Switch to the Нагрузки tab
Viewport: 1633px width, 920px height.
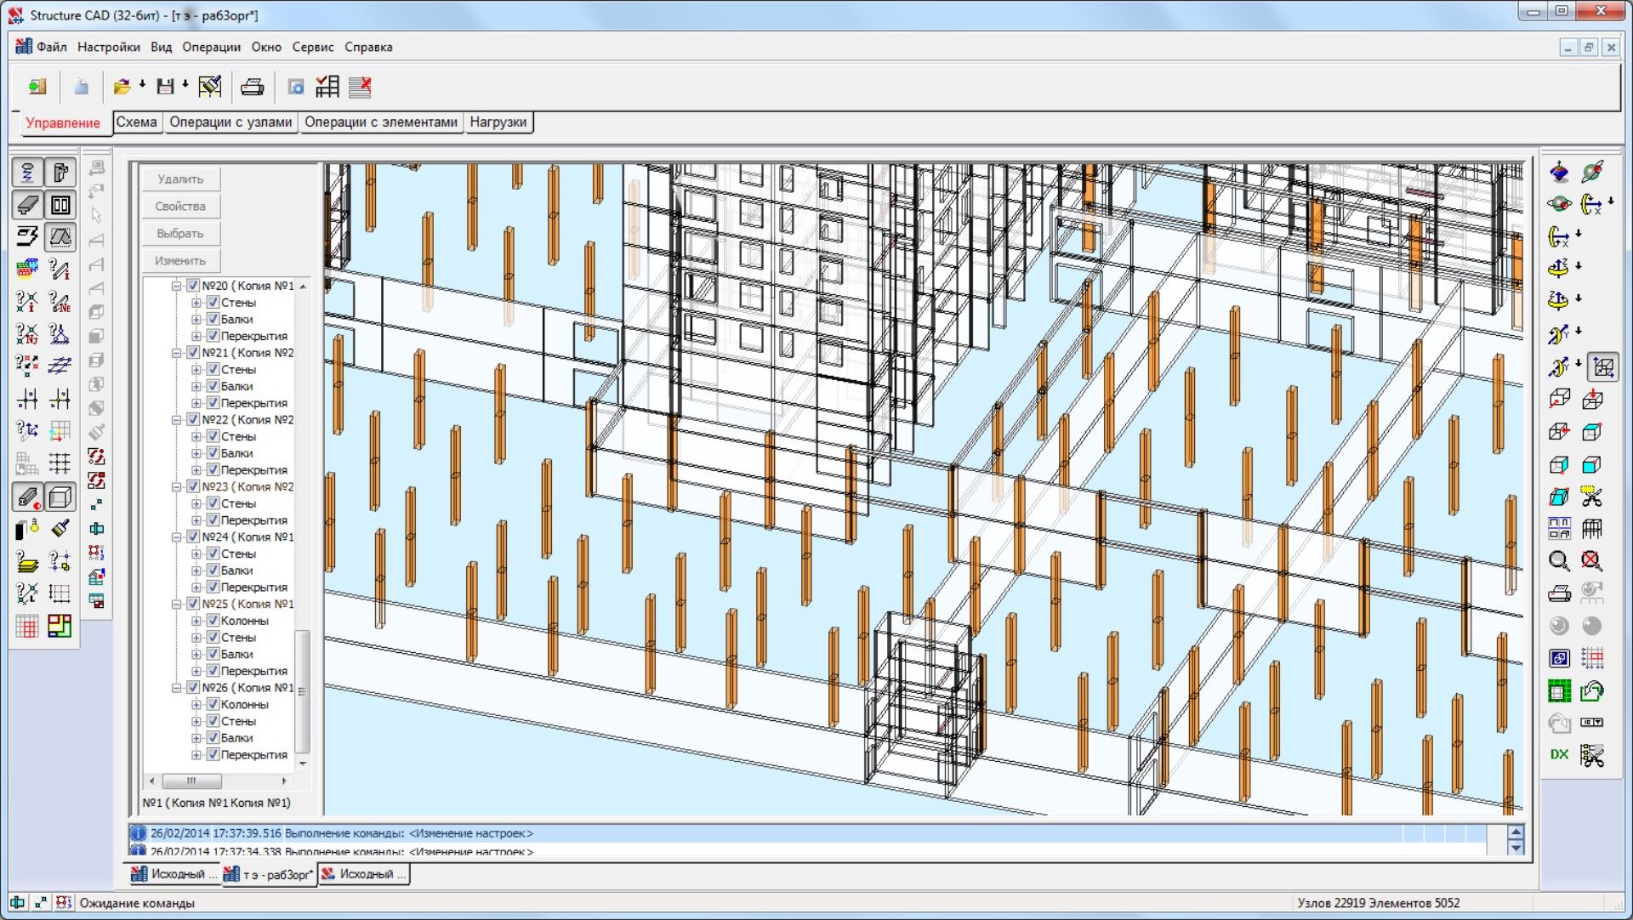tap(498, 122)
